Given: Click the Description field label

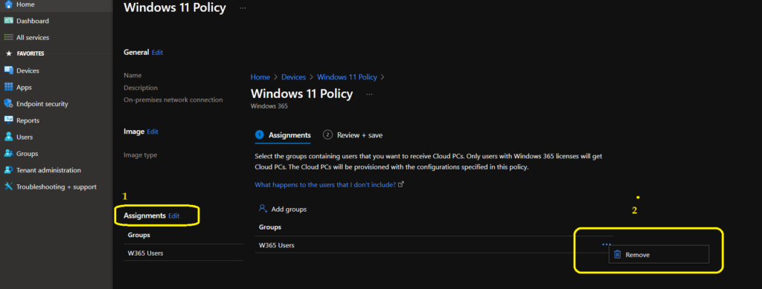Looking at the screenshot, I should coord(141,88).
